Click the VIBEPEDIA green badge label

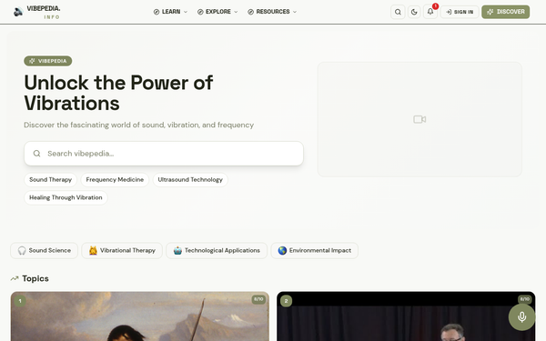coord(48,61)
